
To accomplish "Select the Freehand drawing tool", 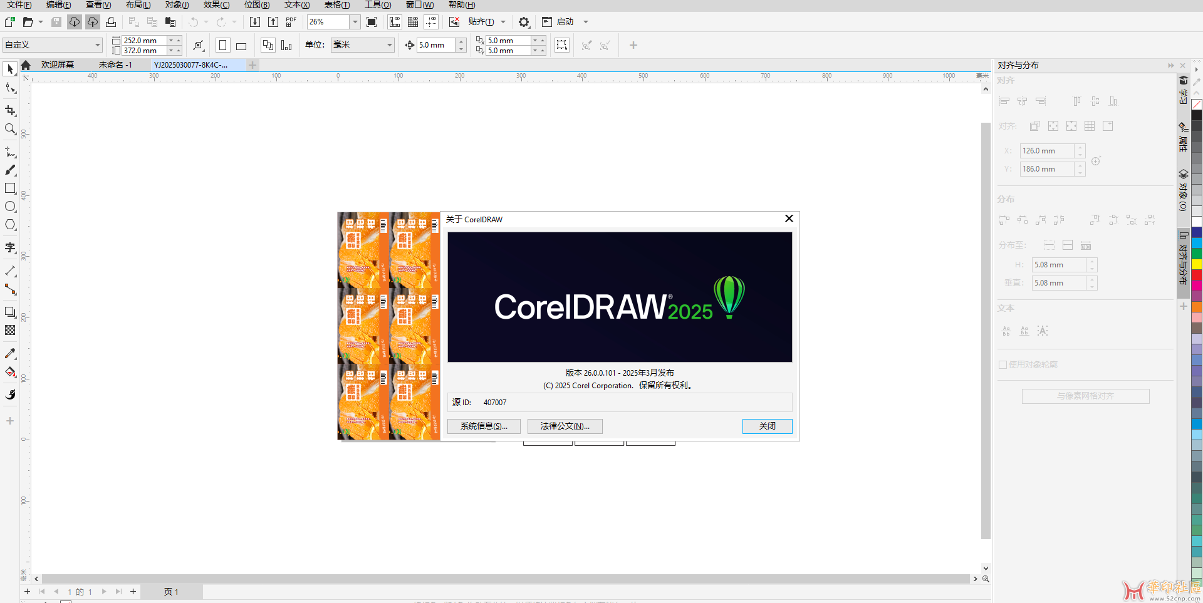I will click(10, 152).
